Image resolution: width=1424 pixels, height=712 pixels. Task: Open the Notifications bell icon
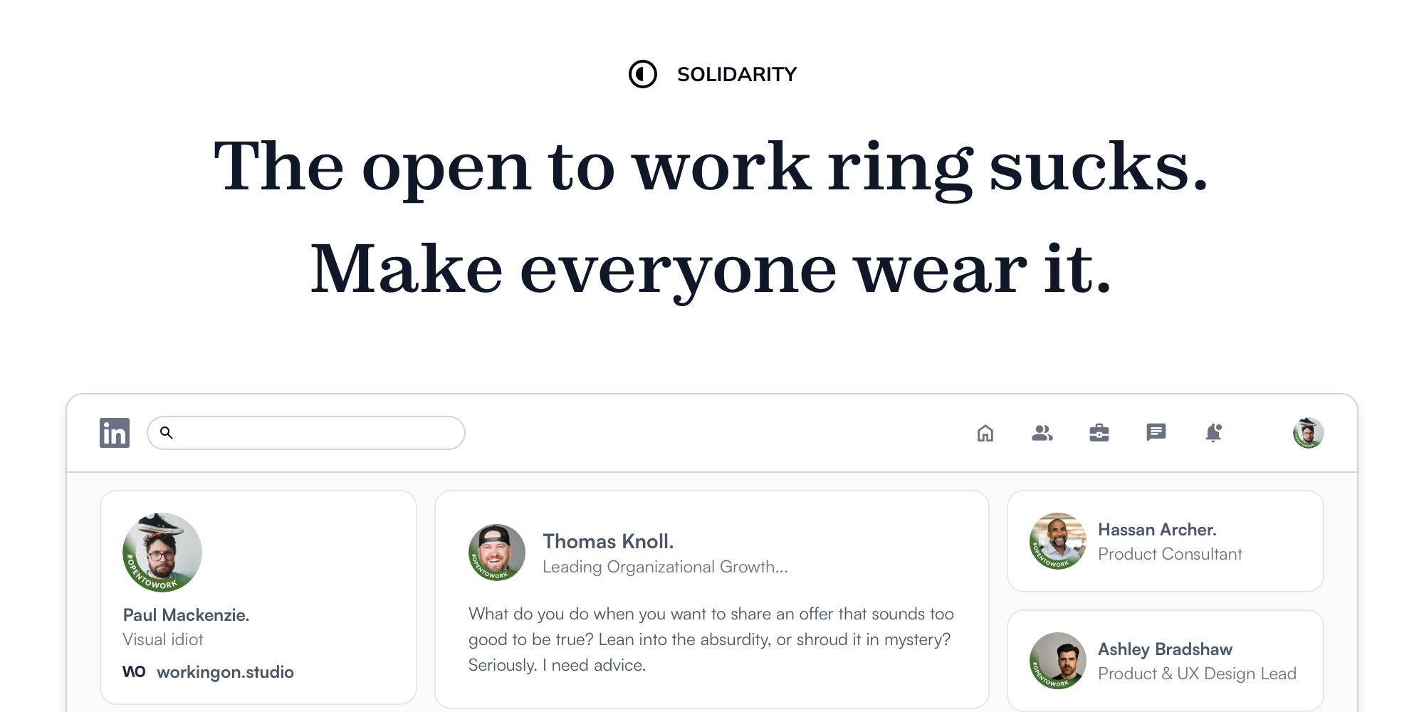point(1213,433)
